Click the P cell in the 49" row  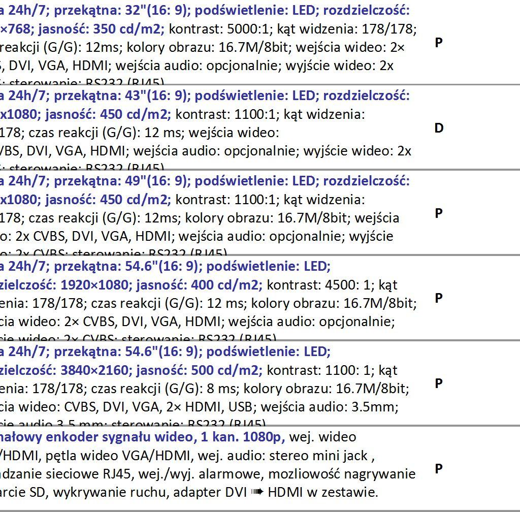pyautogui.click(x=438, y=213)
